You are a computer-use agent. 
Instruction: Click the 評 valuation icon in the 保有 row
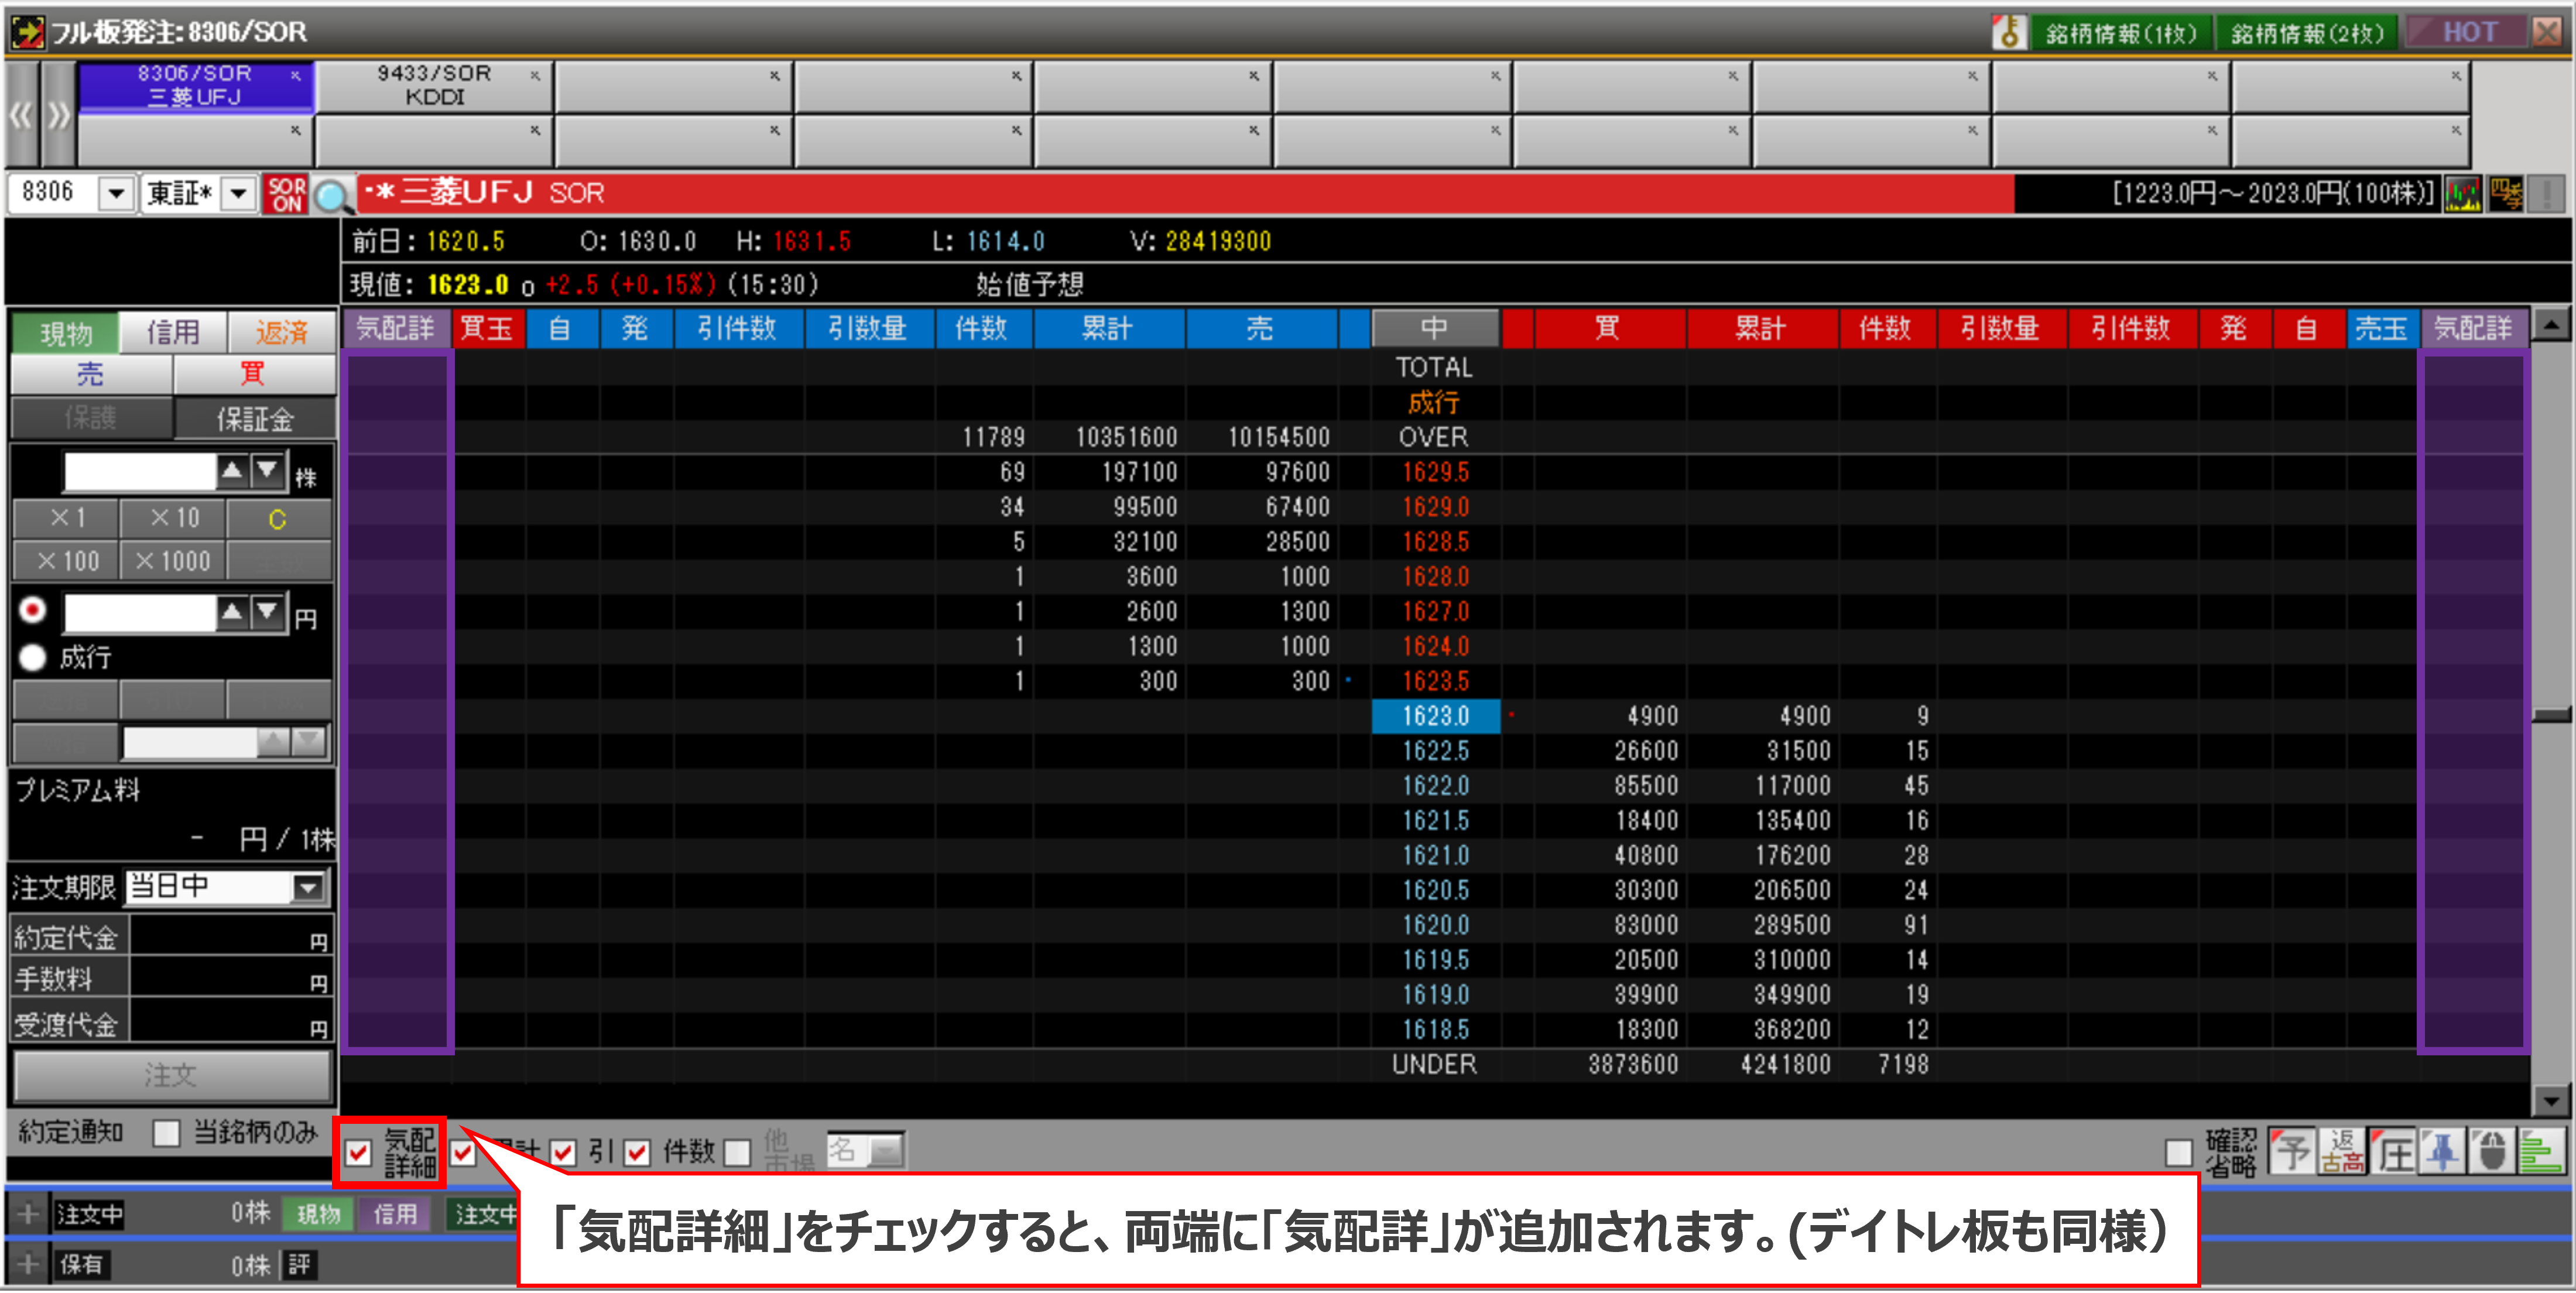point(299,1265)
